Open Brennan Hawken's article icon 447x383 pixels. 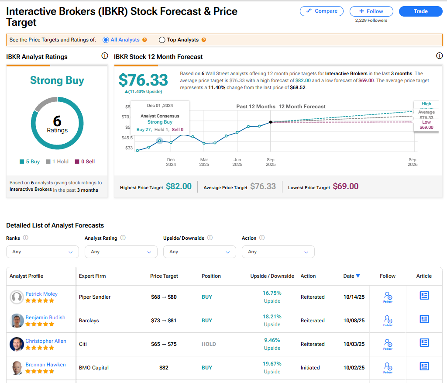point(424,366)
